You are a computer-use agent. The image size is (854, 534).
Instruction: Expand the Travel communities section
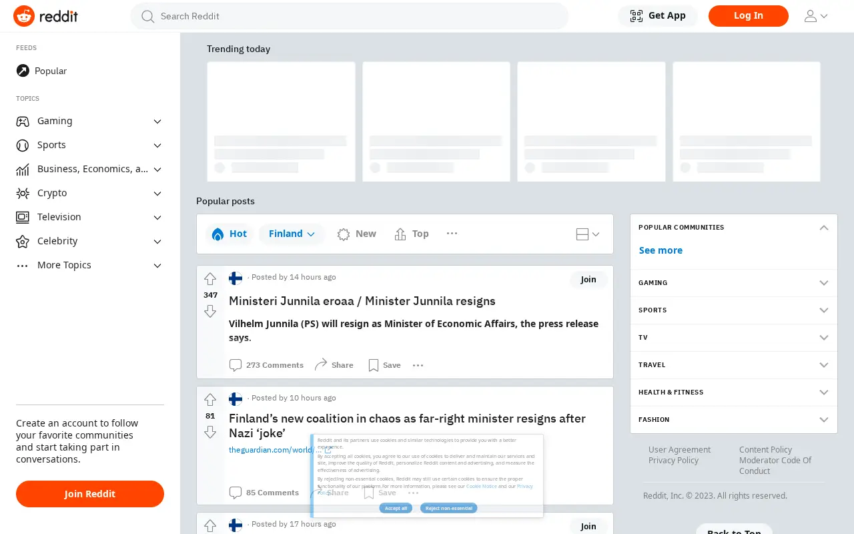pyautogui.click(x=734, y=365)
